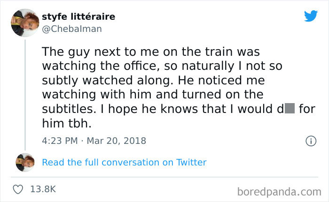Open styfe littéraire's large profile avatar

[25, 22]
